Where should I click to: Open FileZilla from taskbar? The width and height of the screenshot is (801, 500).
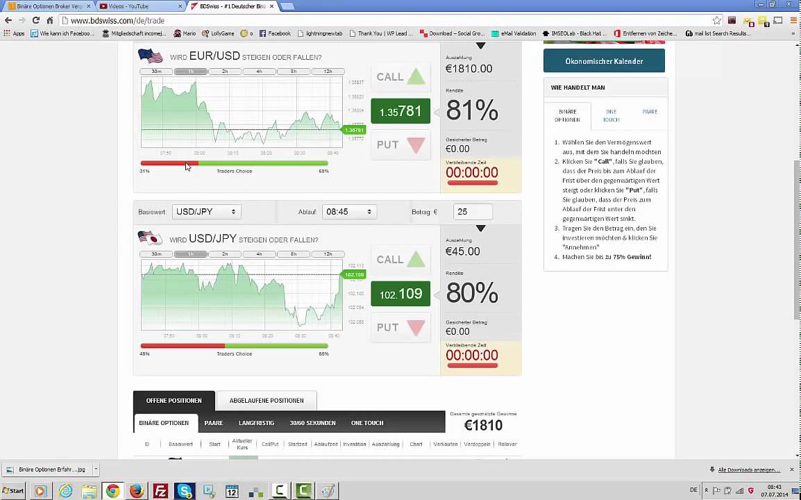click(x=160, y=491)
